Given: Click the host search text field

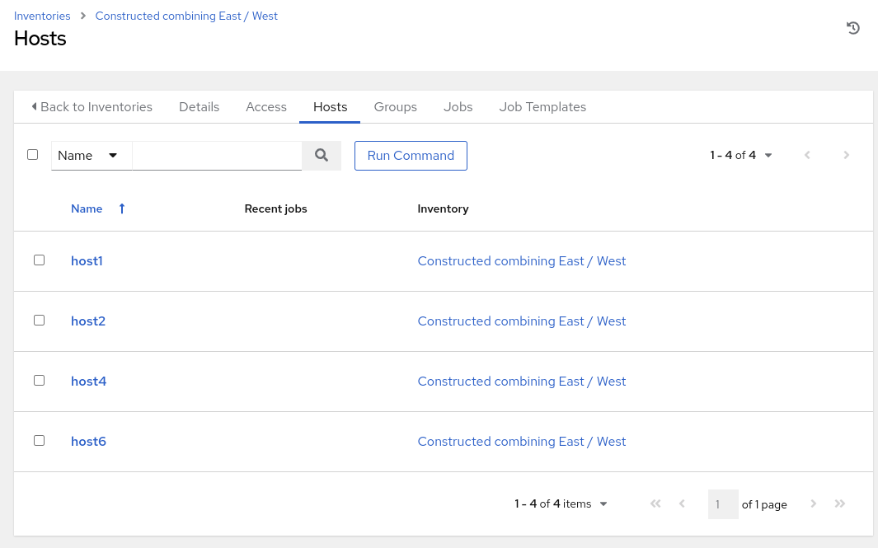Looking at the screenshot, I should (217, 155).
